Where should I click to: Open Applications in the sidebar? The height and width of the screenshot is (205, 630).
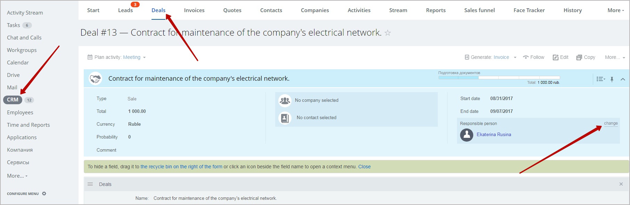point(22,137)
